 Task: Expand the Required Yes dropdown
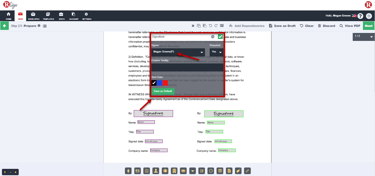click(217, 52)
